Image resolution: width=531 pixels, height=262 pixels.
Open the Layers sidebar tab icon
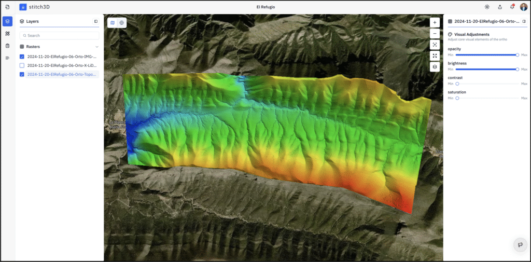(7, 21)
